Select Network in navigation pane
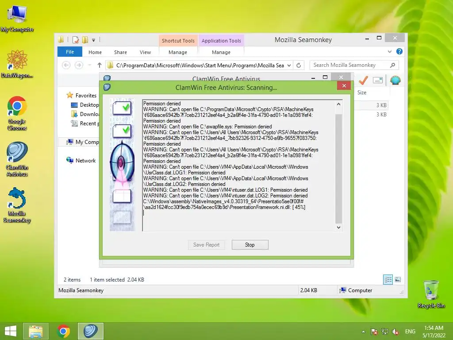This screenshot has width=453, height=340. click(81, 160)
